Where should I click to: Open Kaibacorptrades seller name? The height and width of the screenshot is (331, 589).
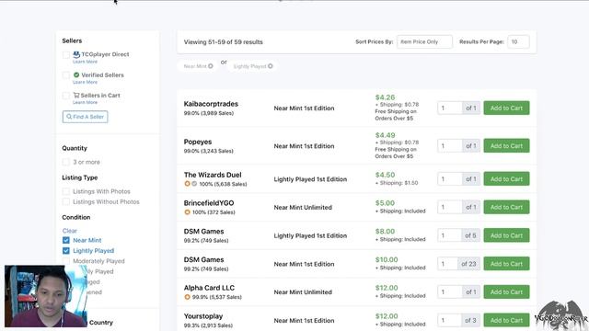tap(211, 104)
